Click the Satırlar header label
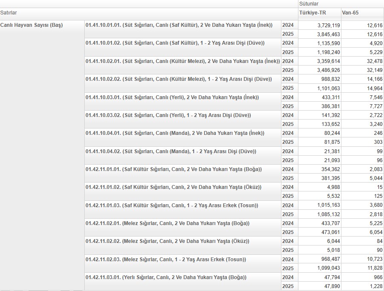Screen dimensions: 384x291 click(9, 13)
